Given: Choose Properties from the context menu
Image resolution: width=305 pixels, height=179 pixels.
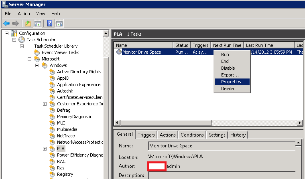Looking at the screenshot, I should 232,82.
